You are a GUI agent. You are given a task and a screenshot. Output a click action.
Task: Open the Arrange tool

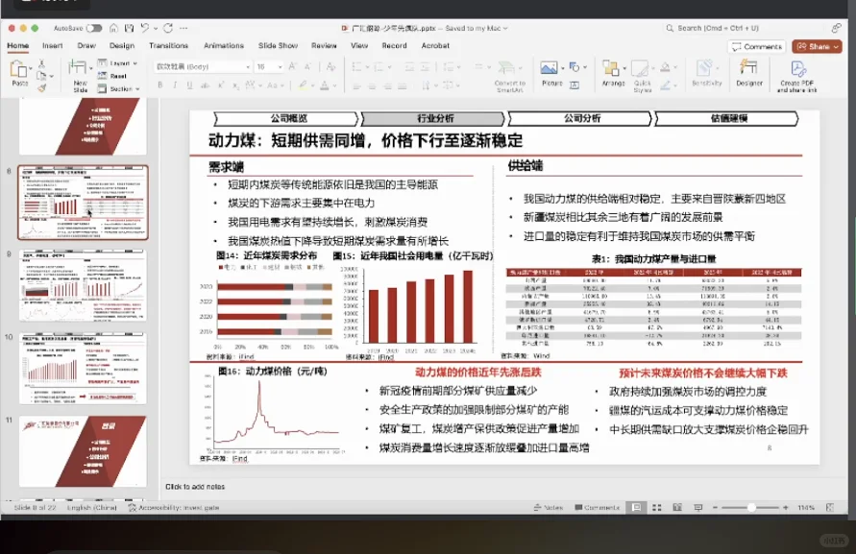614,77
